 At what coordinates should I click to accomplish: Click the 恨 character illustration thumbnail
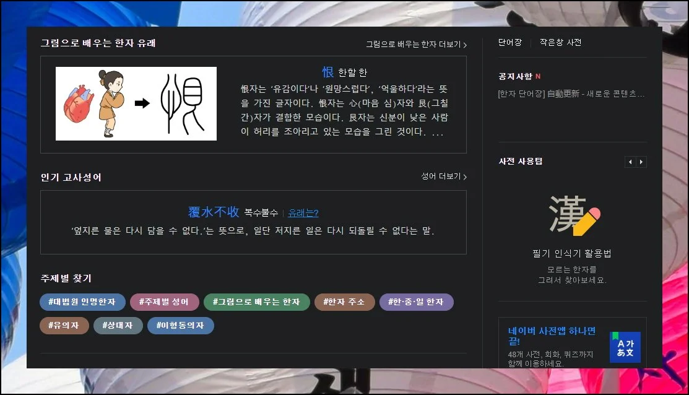(x=136, y=103)
